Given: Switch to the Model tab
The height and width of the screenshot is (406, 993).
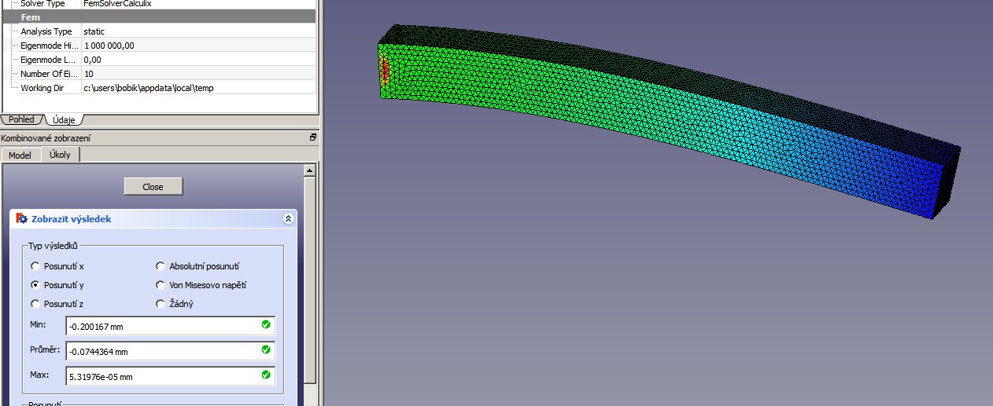Looking at the screenshot, I should click(x=20, y=155).
